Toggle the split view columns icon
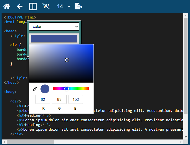The height and width of the screenshot is (145, 190). click(x=33, y=7)
